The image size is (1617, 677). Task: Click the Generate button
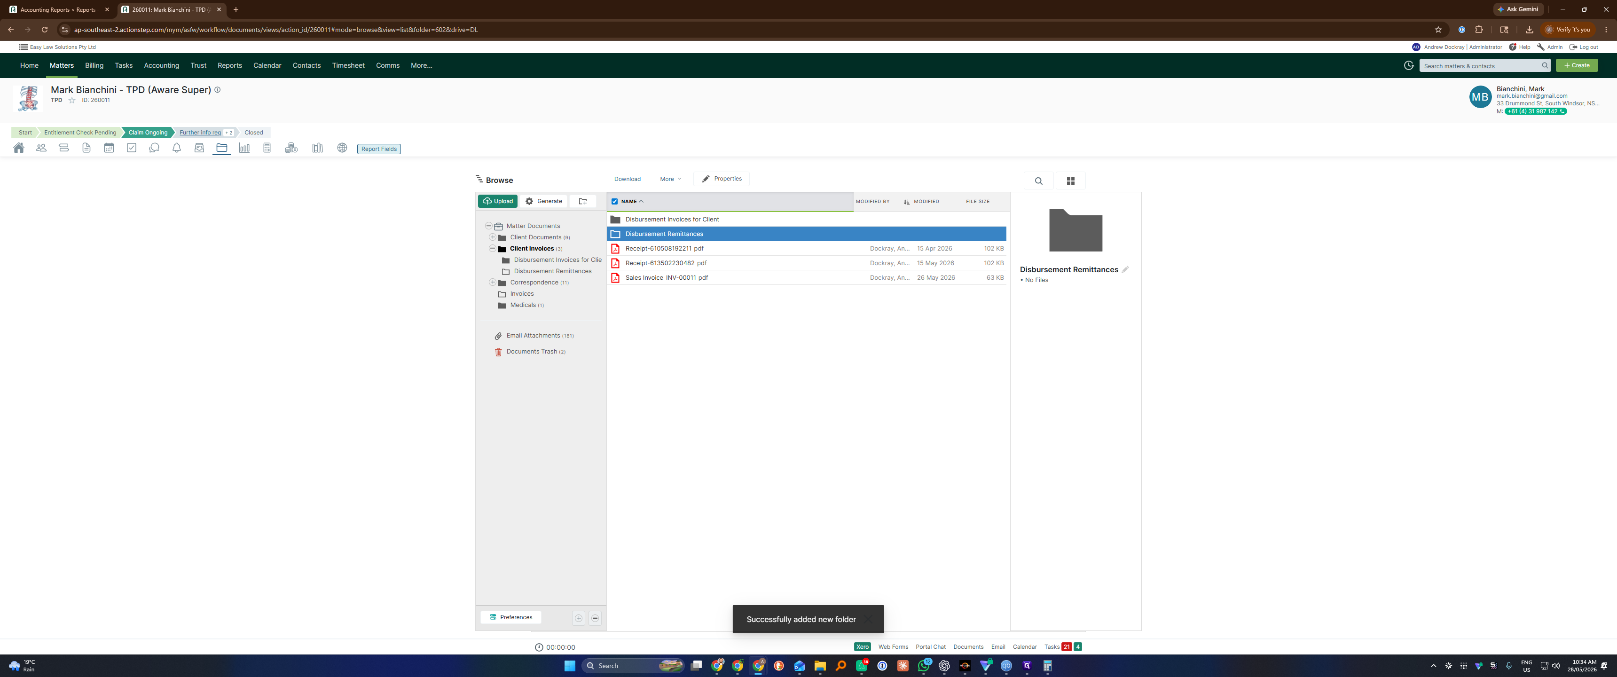(x=543, y=202)
